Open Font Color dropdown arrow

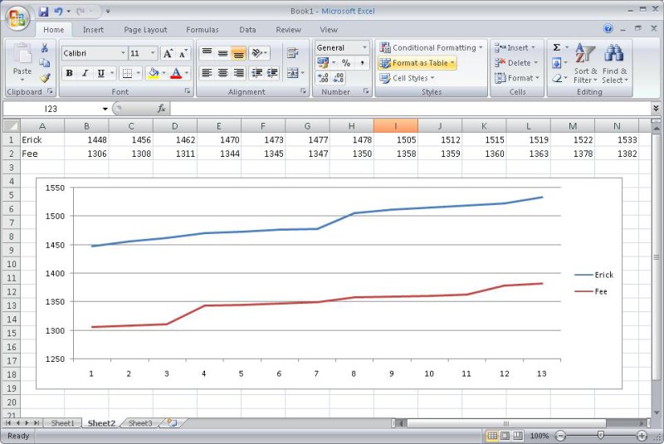pos(186,73)
